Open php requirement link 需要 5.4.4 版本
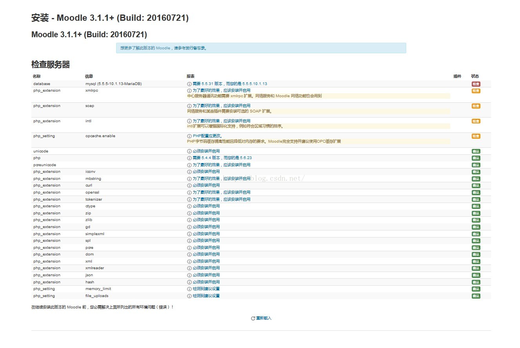The image size is (520, 348). pos(222,158)
